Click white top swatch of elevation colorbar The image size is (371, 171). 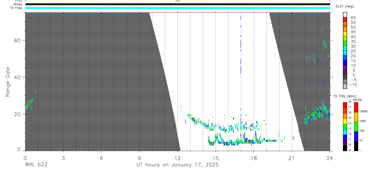345,14
